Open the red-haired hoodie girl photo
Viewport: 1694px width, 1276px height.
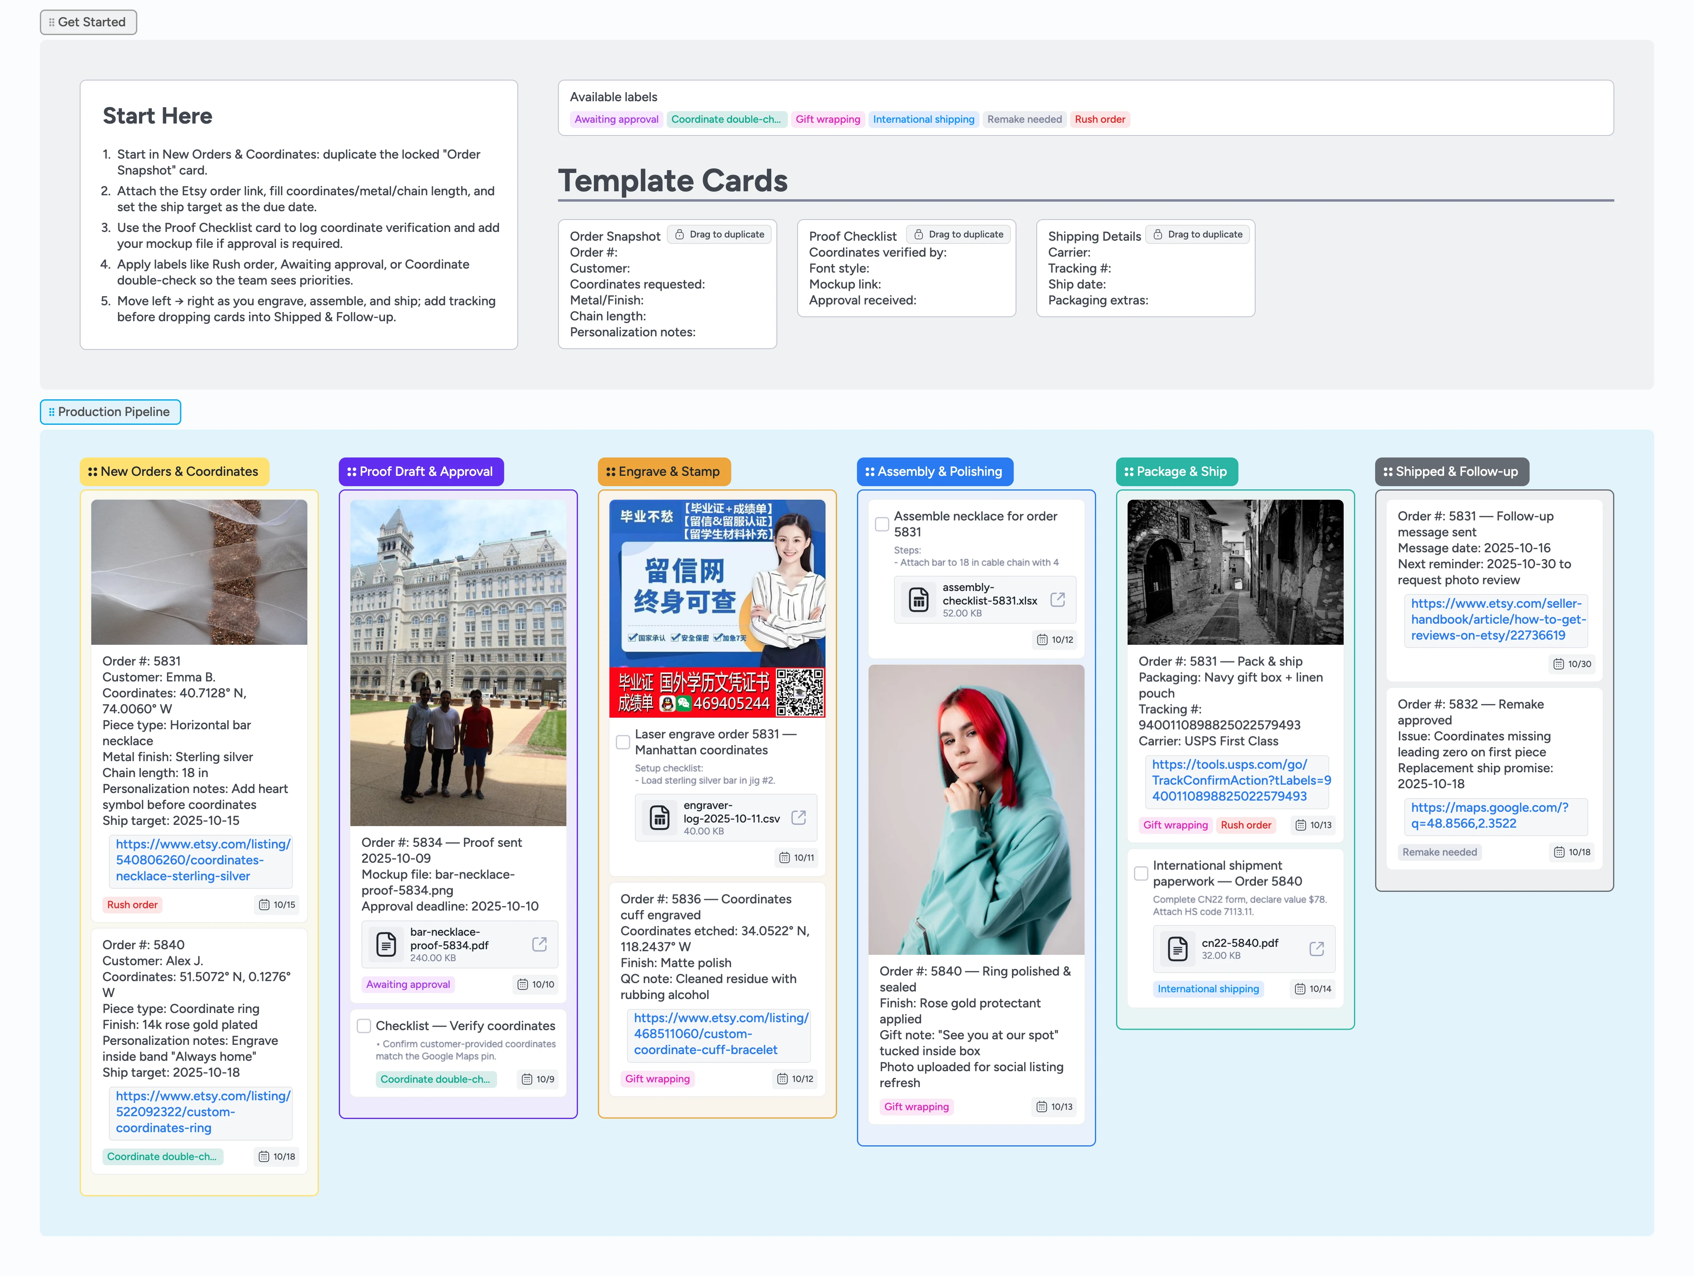pos(976,809)
